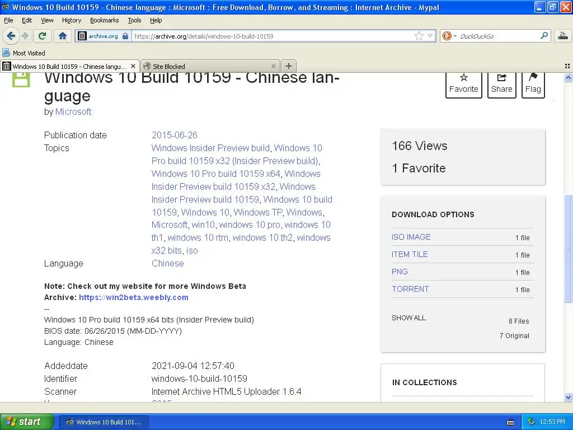This screenshot has height=430, width=573.
Task: Open the iso topic link
Action: click(192, 250)
